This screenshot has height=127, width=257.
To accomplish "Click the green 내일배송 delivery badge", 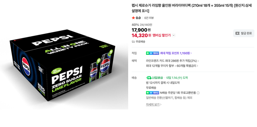I will click(155, 77).
